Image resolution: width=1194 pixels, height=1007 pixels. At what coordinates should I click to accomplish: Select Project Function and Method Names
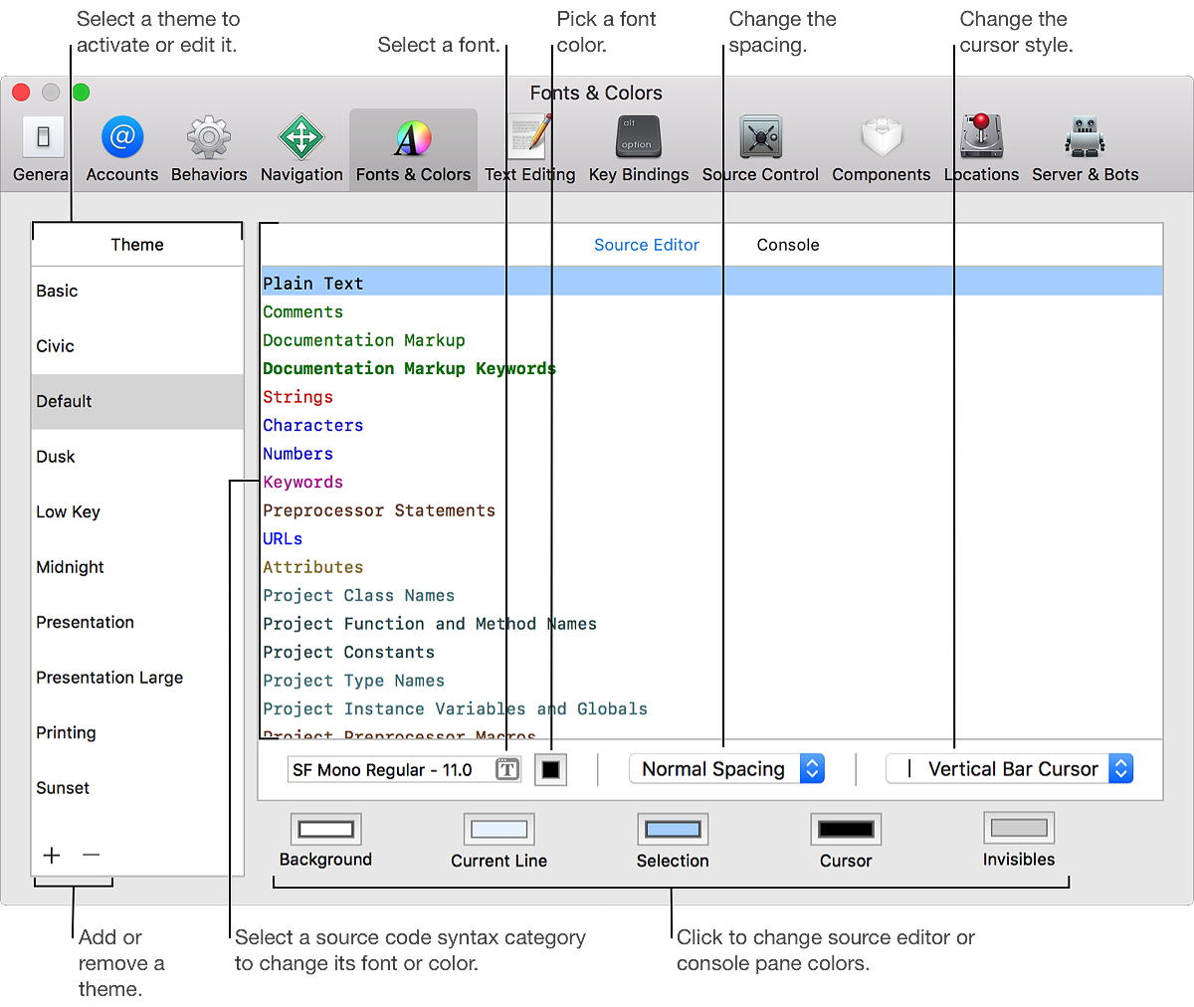[711, 624]
